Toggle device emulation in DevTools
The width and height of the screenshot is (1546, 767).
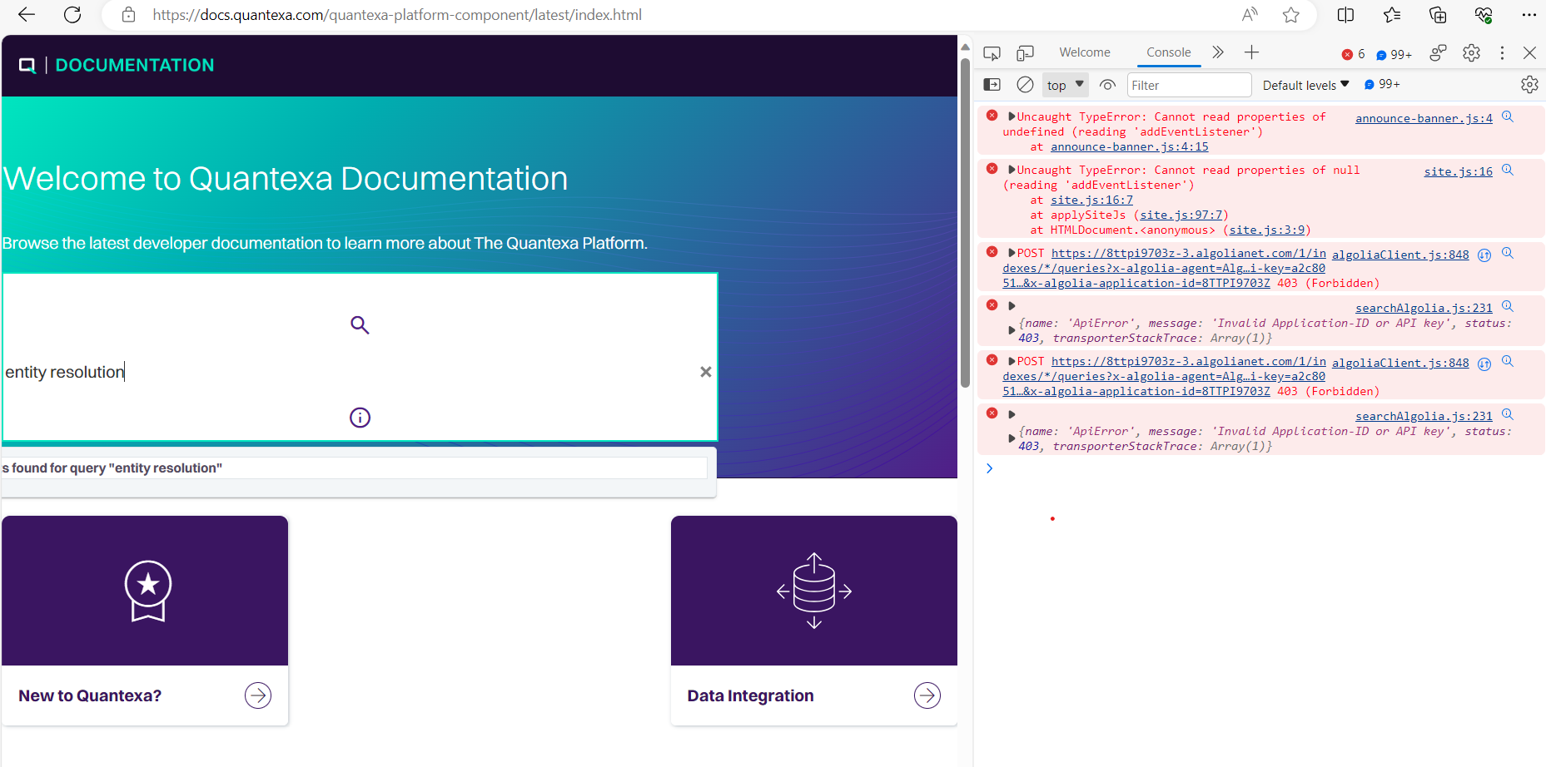[1026, 53]
